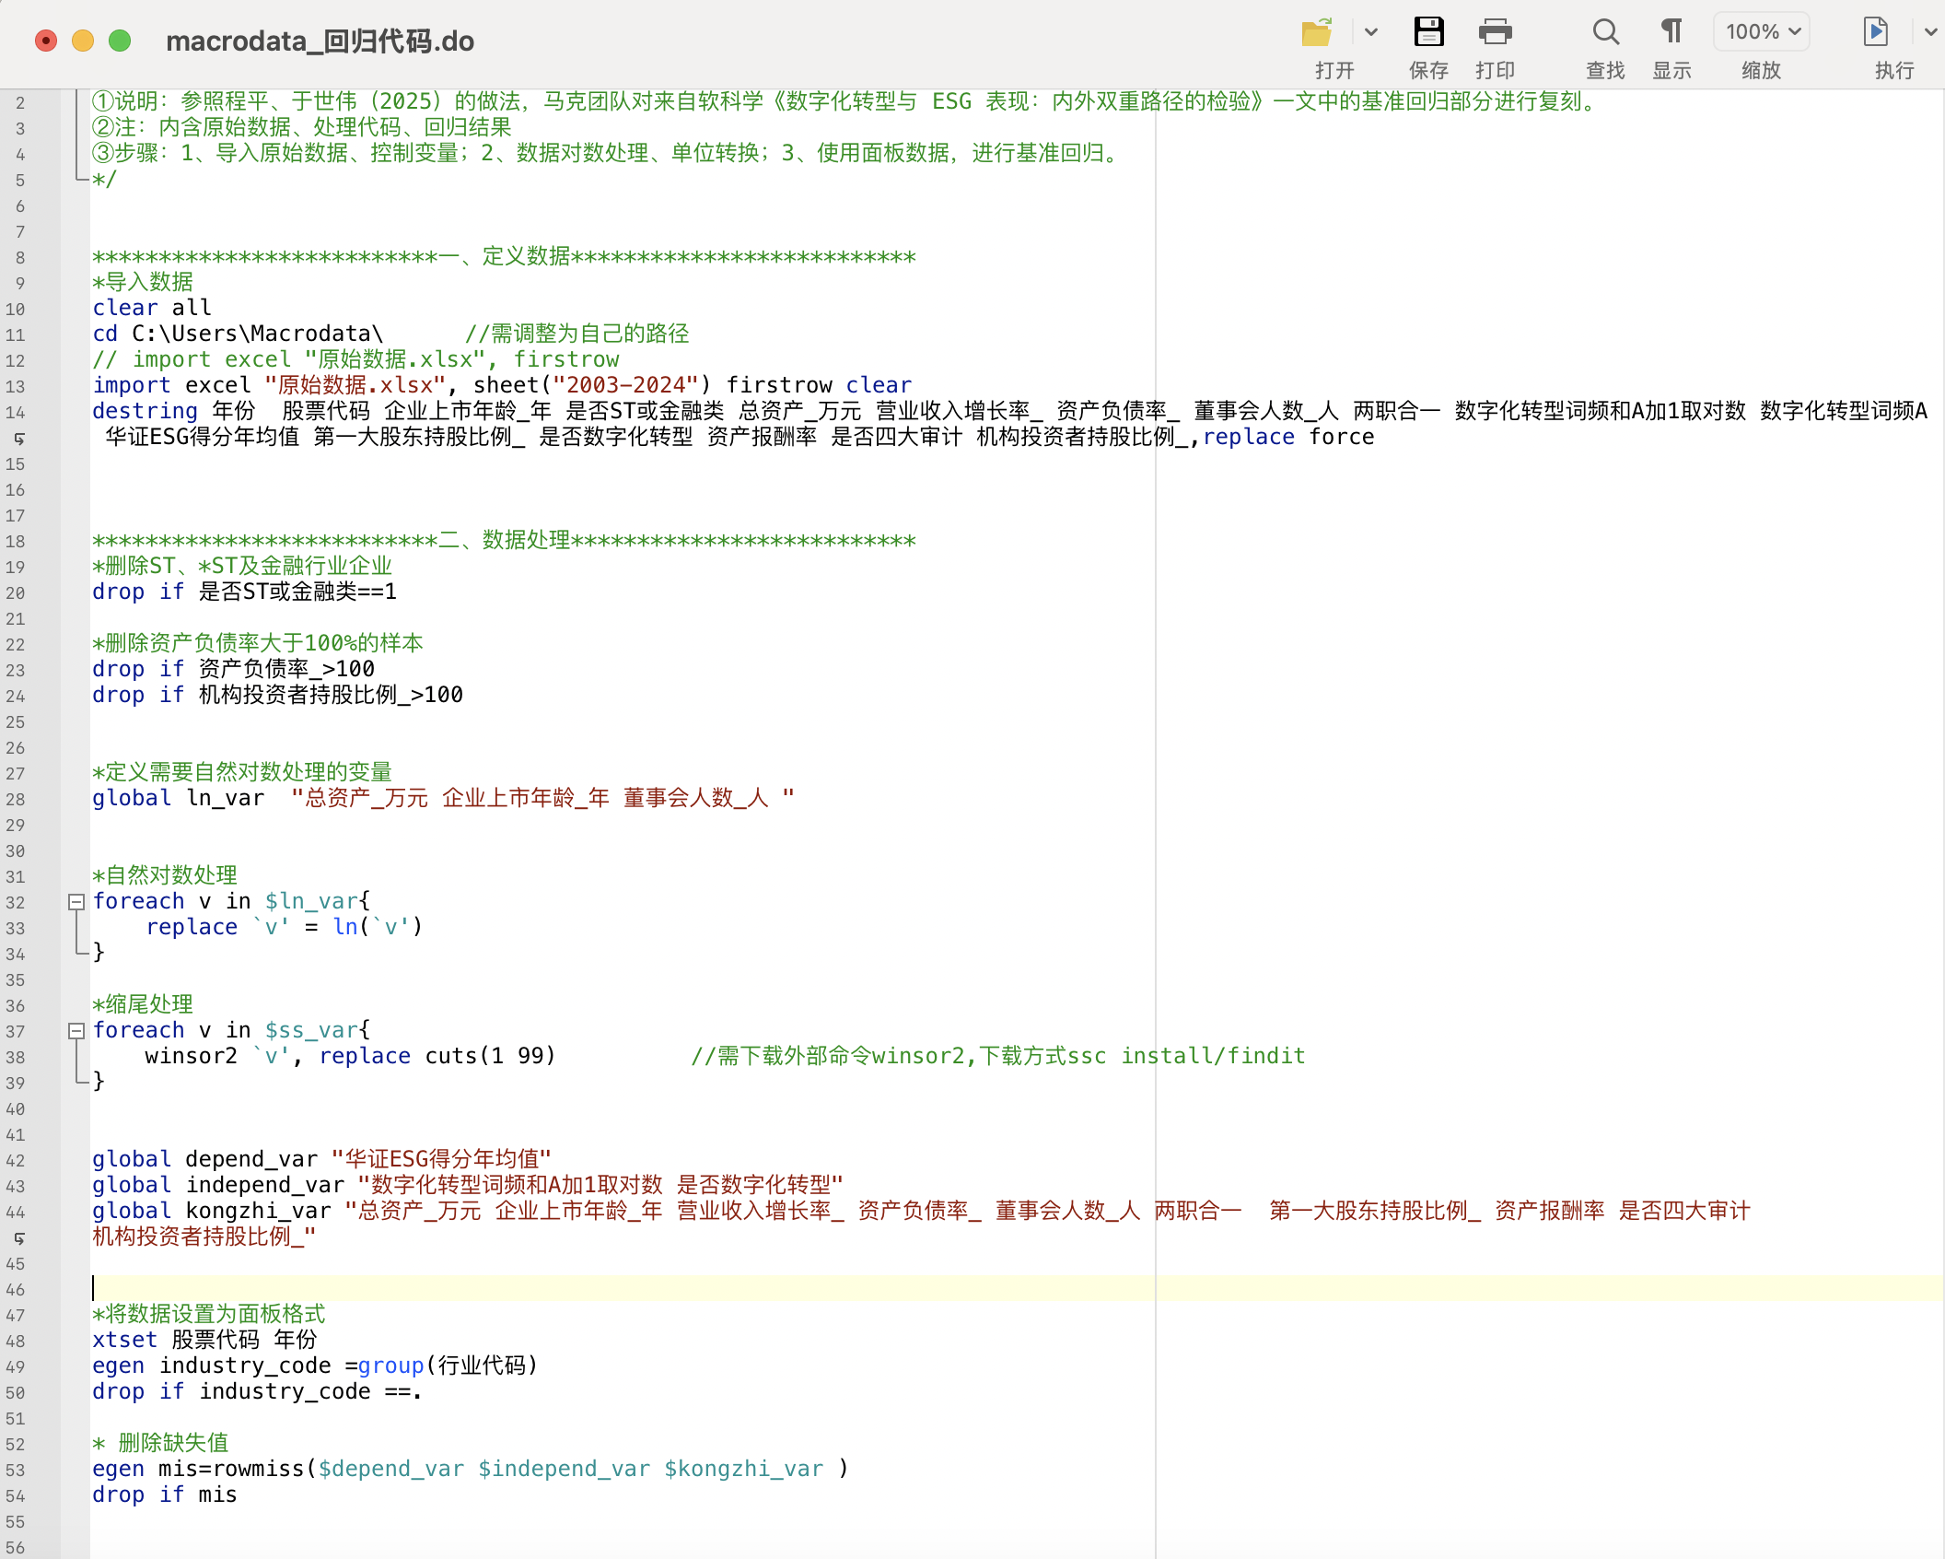
Task: Click line number 32 in the gutter
Action: pyautogui.click(x=16, y=903)
